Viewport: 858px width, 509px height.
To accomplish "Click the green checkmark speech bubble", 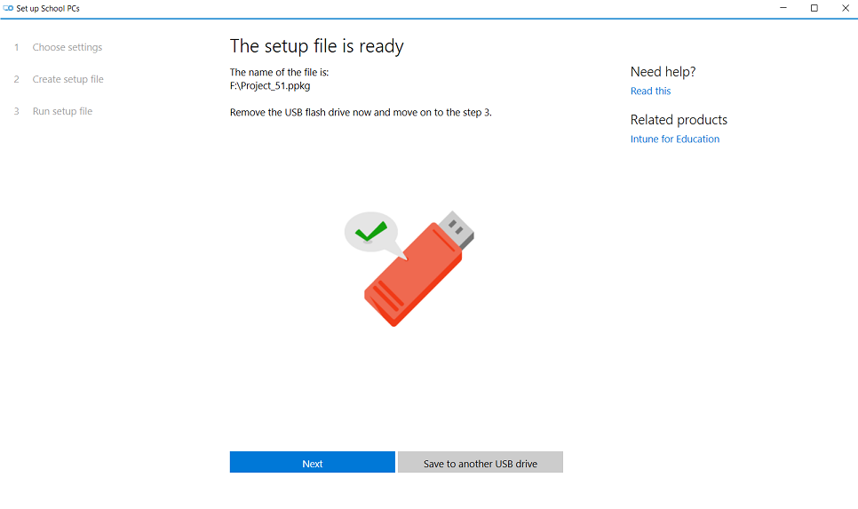I will click(x=371, y=232).
